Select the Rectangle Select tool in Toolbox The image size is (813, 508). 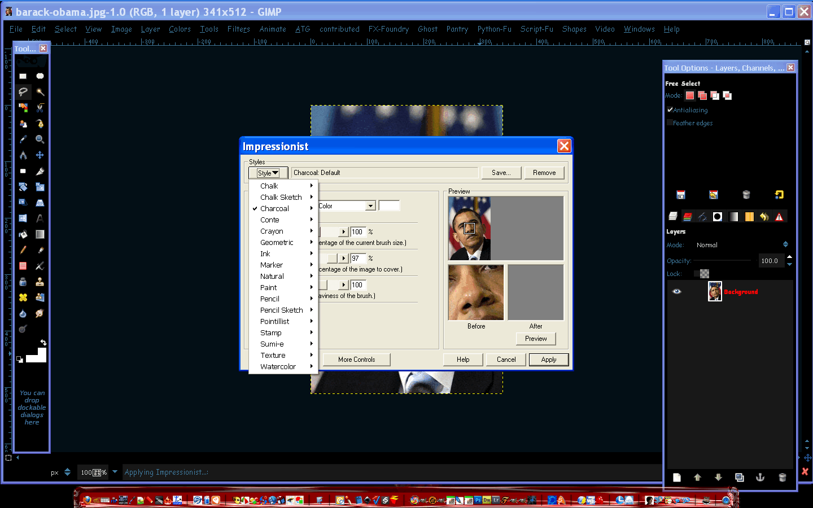click(x=23, y=76)
